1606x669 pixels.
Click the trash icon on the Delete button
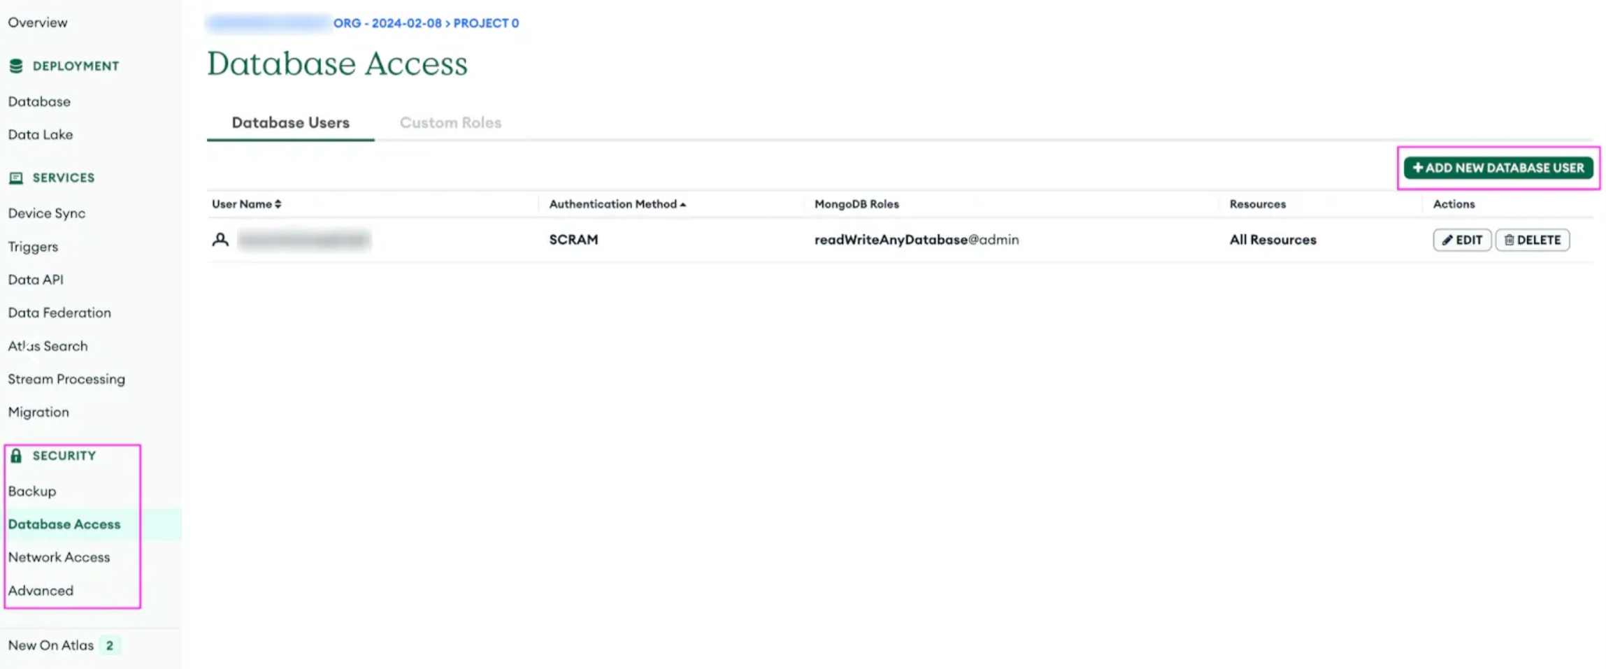(x=1510, y=240)
